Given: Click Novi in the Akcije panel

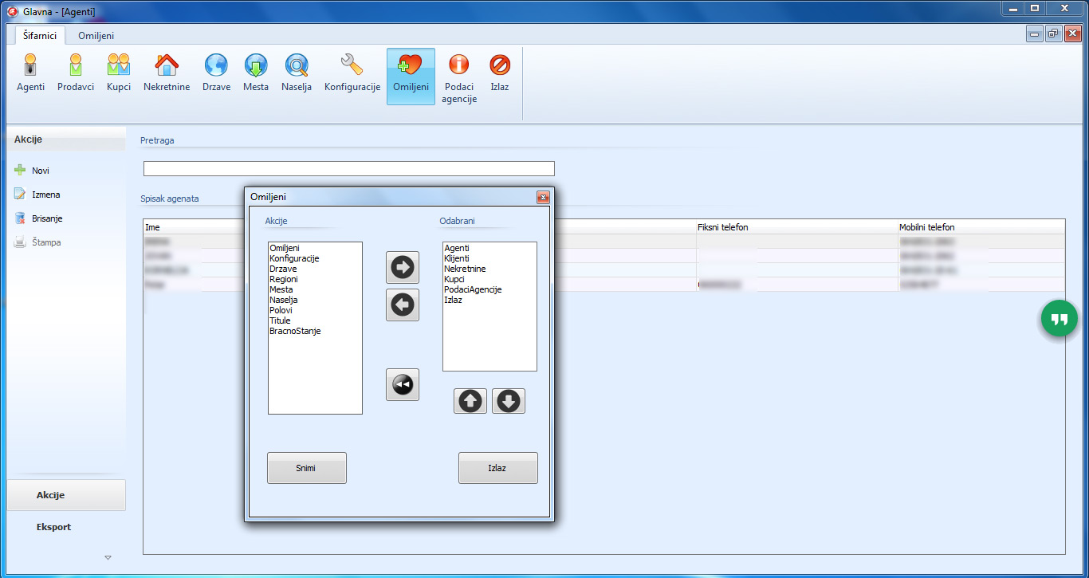Looking at the screenshot, I should click(40, 171).
